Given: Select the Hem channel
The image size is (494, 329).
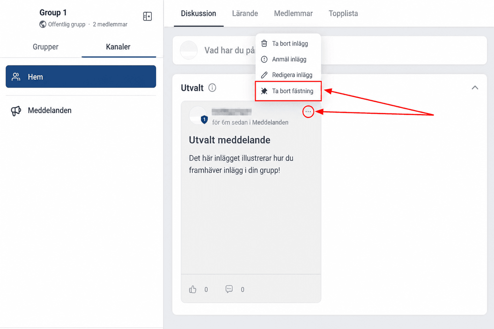Looking at the screenshot, I should click(x=81, y=76).
